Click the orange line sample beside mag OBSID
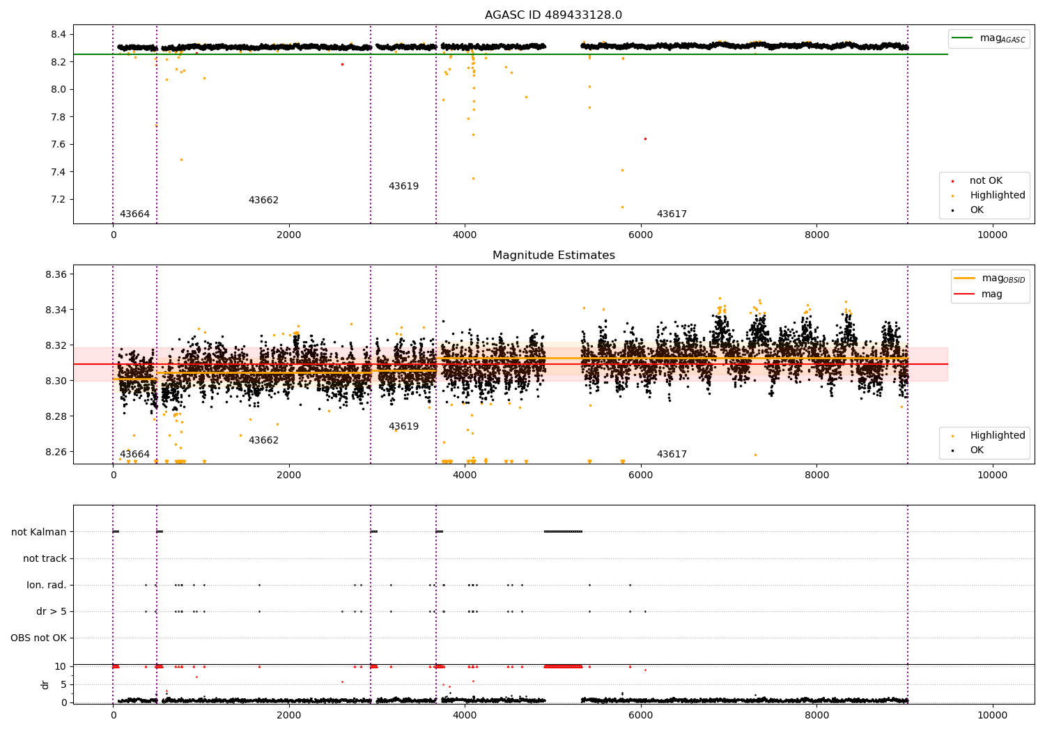 point(965,278)
